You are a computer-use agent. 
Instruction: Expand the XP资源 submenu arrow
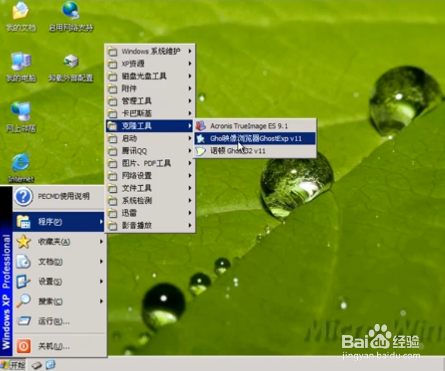point(190,64)
